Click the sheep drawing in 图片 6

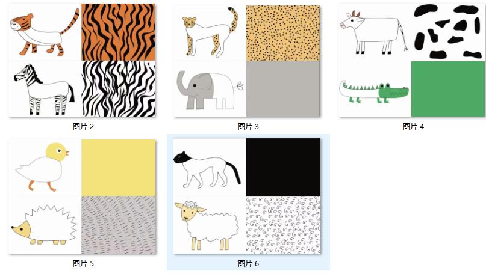pos(207,225)
